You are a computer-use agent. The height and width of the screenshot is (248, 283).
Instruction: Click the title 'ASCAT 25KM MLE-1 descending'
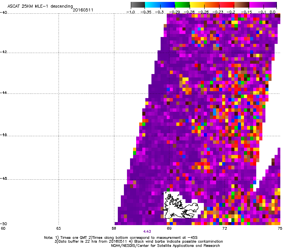(40, 6)
